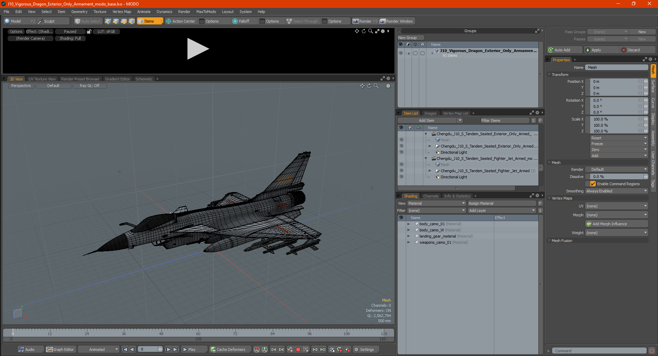
Task: Toggle visibility of the J10 group
Action: pyautogui.click(x=401, y=53)
